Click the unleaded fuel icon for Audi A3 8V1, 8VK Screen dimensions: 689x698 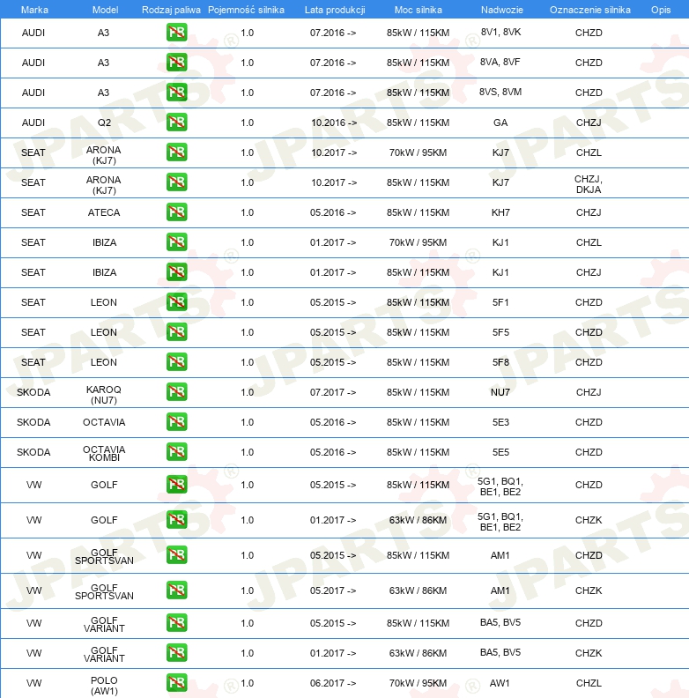tap(177, 33)
